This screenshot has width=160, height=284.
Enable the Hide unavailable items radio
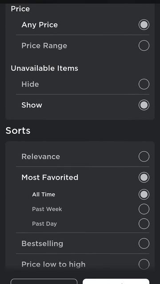click(x=144, y=84)
